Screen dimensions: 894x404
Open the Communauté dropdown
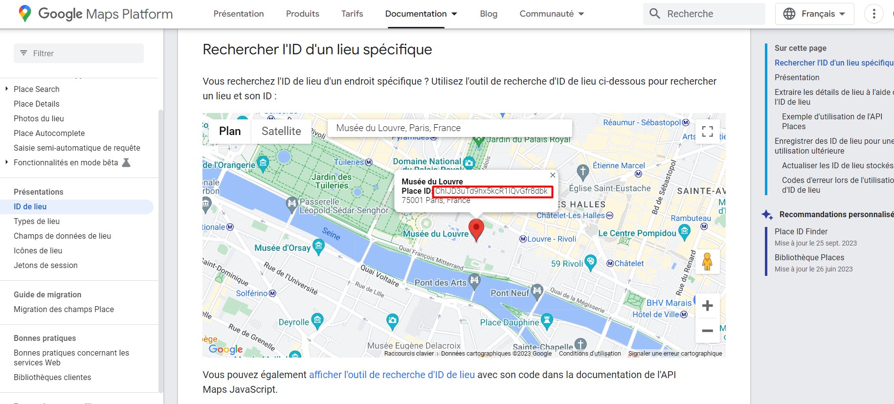pyautogui.click(x=552, y=14)
